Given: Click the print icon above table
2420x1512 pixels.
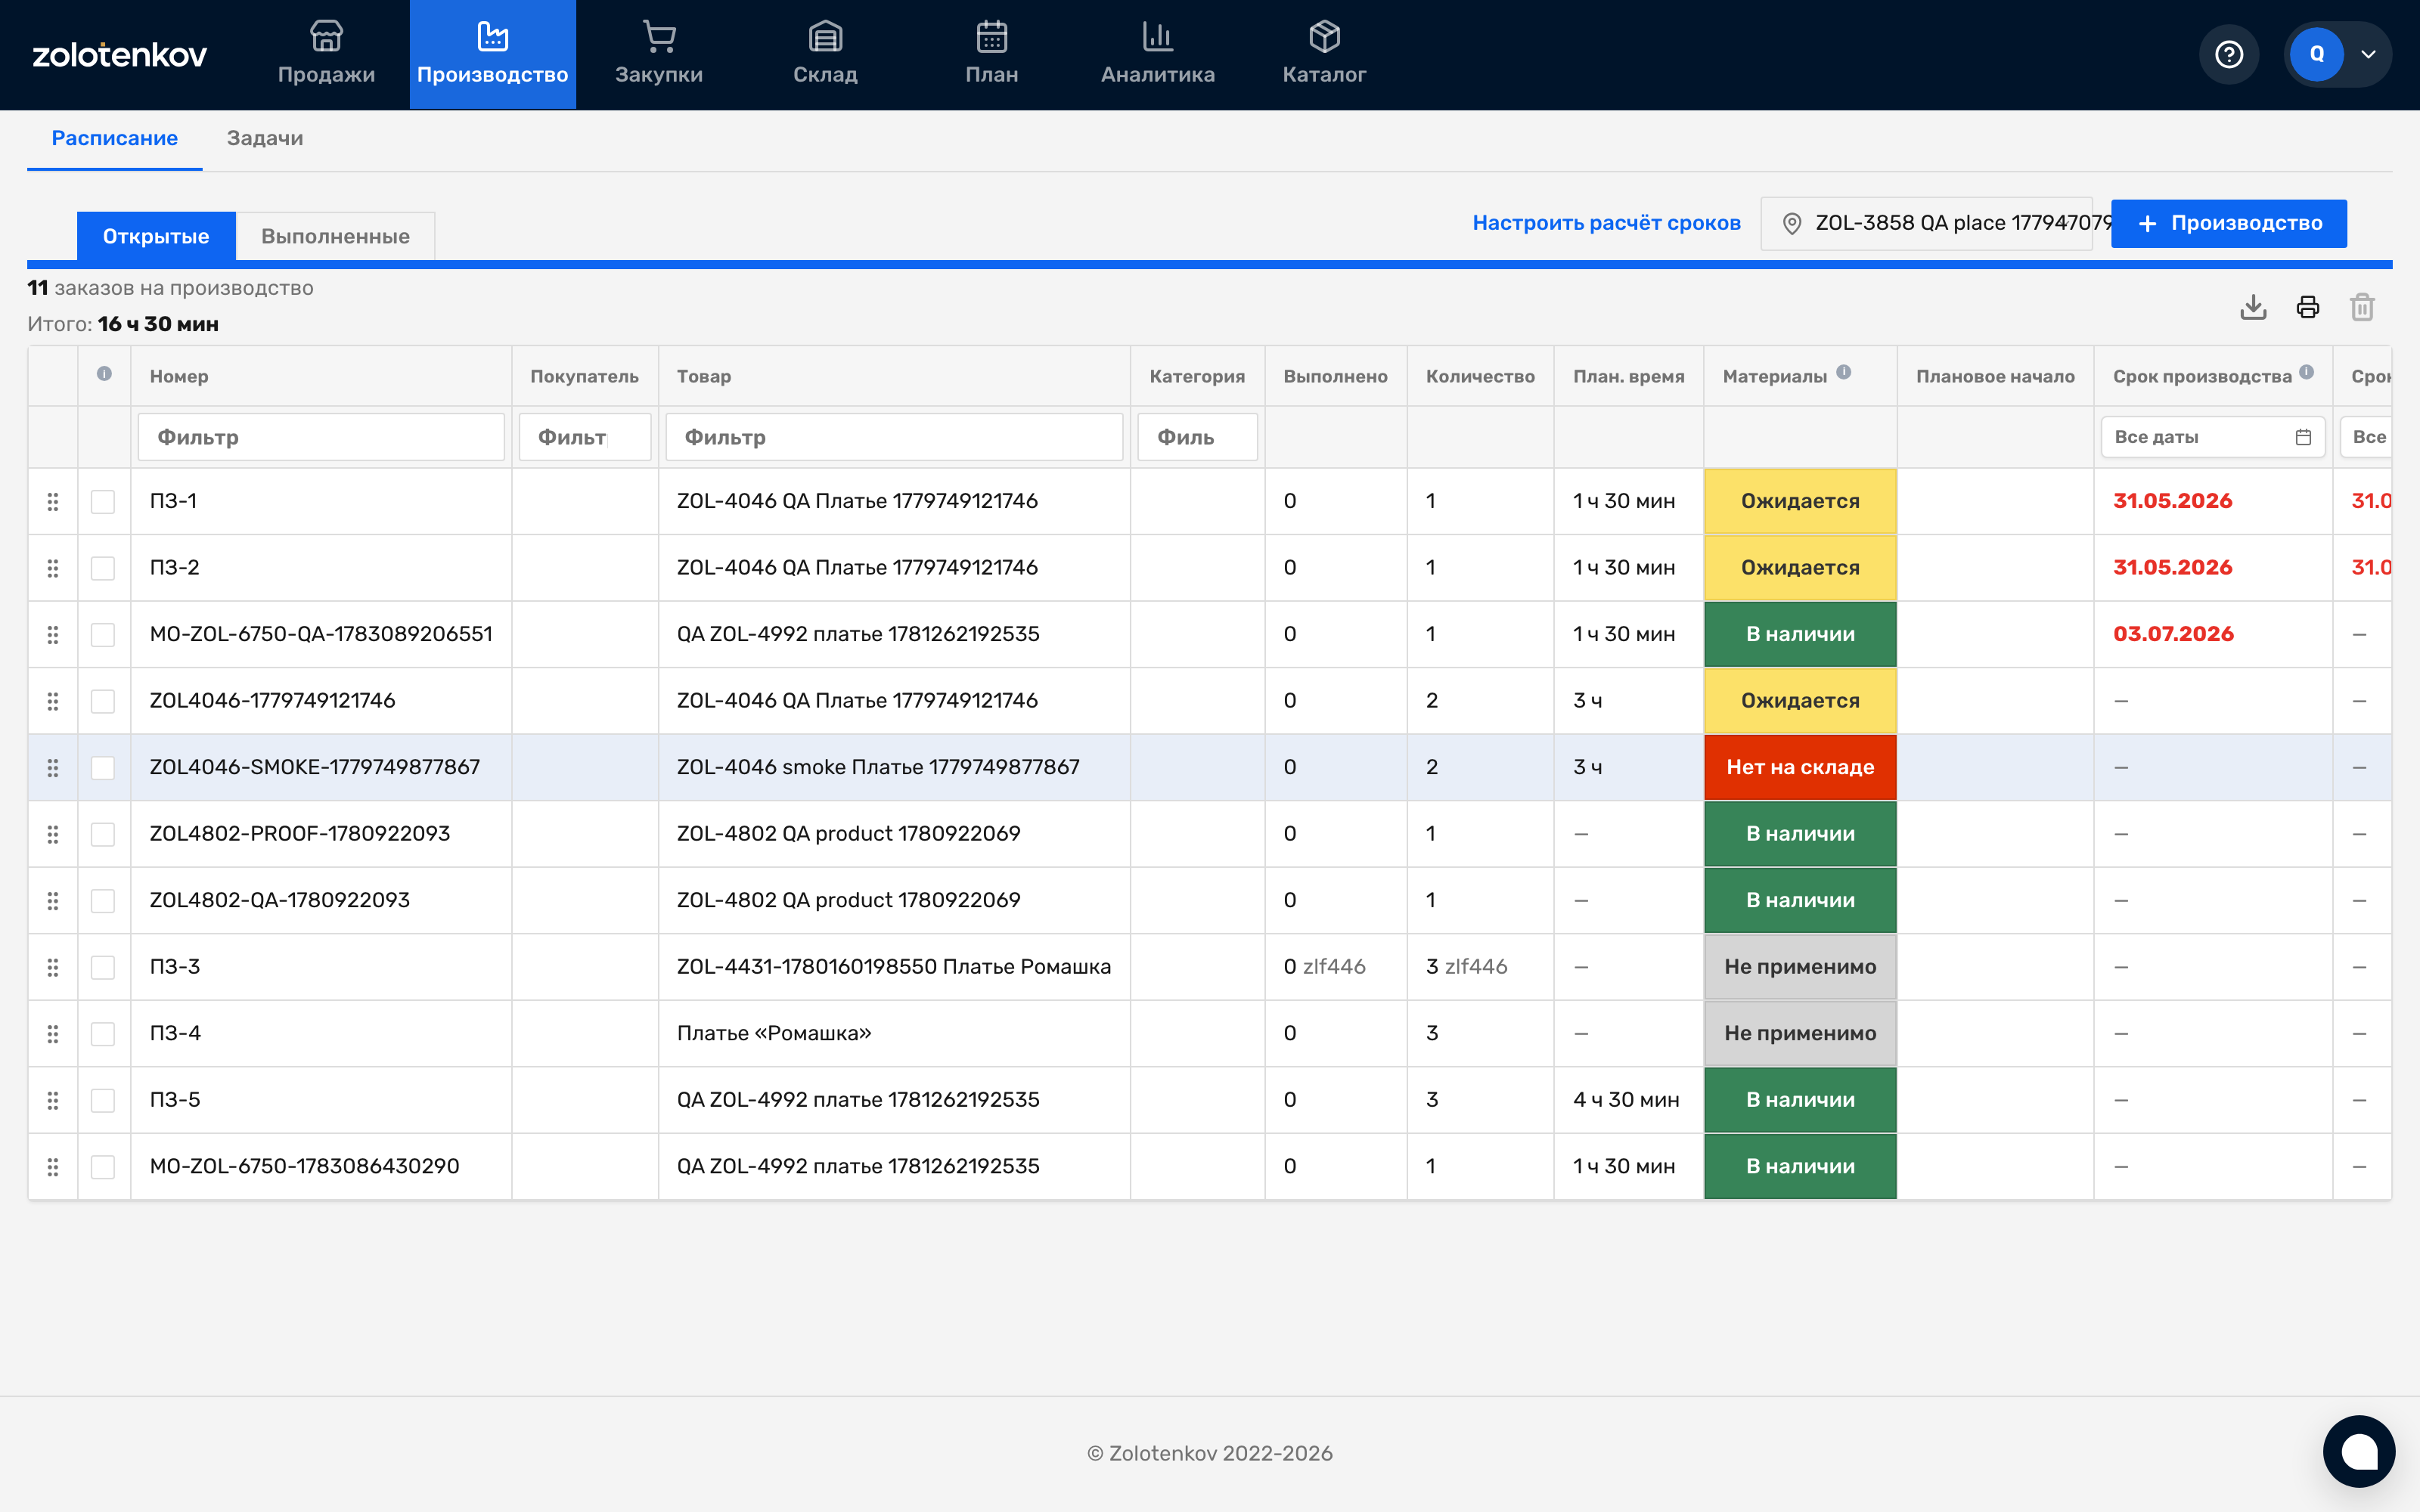Looking at the screenshot, I should tap(2308, 307).
